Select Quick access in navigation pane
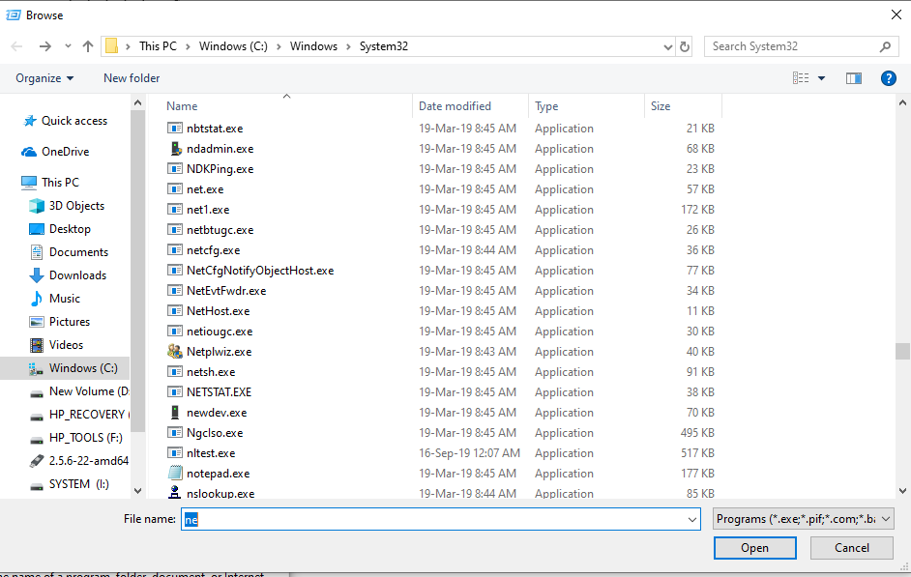The height and width of the screenshot is (577, 911). [74, 121]
